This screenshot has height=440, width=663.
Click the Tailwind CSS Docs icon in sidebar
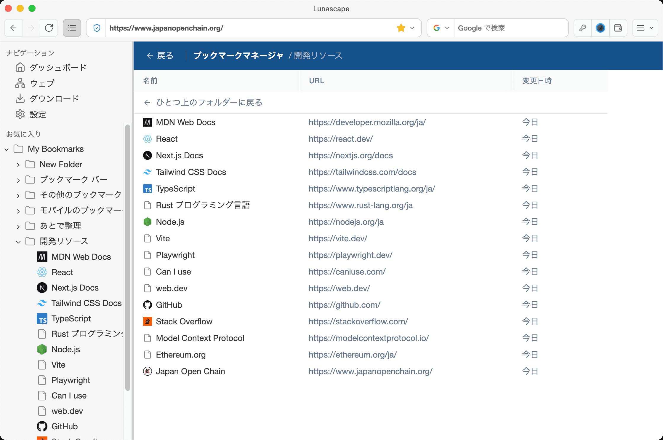click(42, 303)
